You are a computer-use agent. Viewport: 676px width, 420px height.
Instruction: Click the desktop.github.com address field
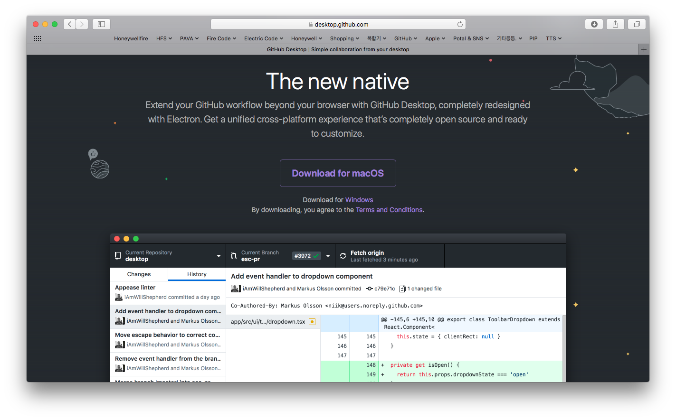click(338, 24)
